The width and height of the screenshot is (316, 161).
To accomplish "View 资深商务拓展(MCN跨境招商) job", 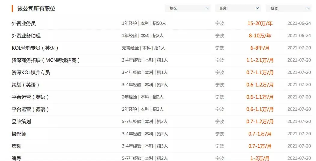I will [x=46, y=60].
